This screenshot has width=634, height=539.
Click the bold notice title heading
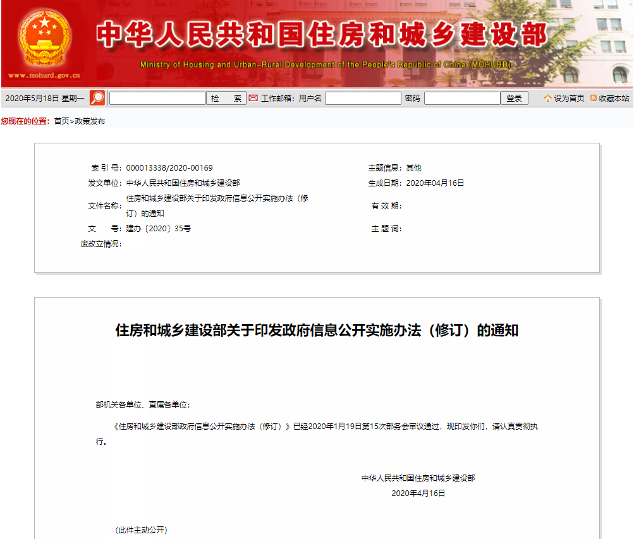[x=317, y=330]
